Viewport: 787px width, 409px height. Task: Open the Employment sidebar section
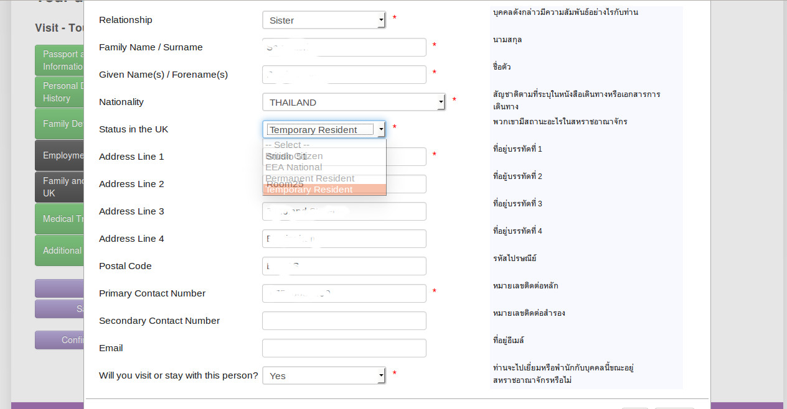(x=60, y=155)
